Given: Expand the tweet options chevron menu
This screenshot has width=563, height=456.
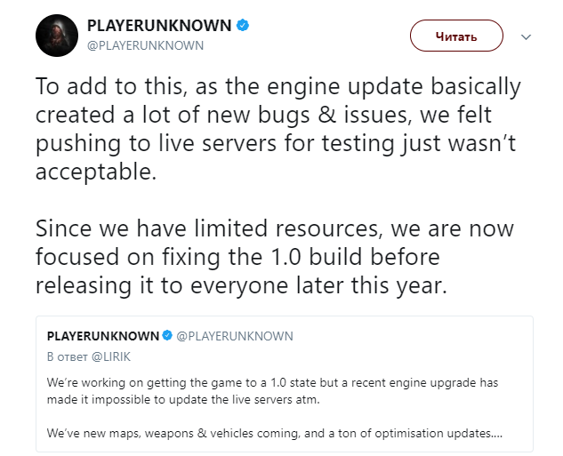Looking at the screenshot, I should coord(526,36).
